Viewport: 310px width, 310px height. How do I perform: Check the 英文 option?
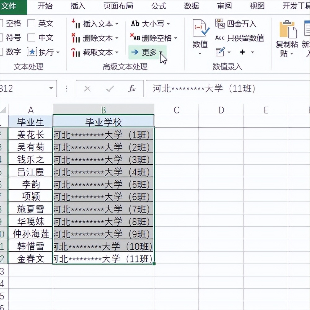click(x=32, y=24)
